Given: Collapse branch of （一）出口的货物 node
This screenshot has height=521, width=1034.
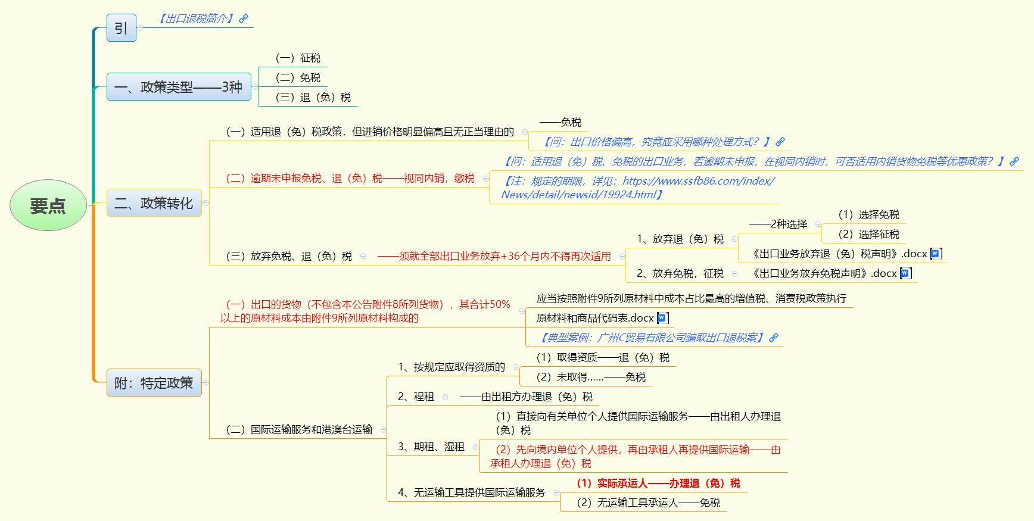Looking at the screenshot, I should click(x=522, y=311).
